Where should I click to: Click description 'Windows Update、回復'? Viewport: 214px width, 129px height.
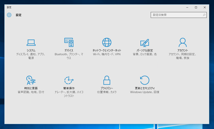point(145,92)
